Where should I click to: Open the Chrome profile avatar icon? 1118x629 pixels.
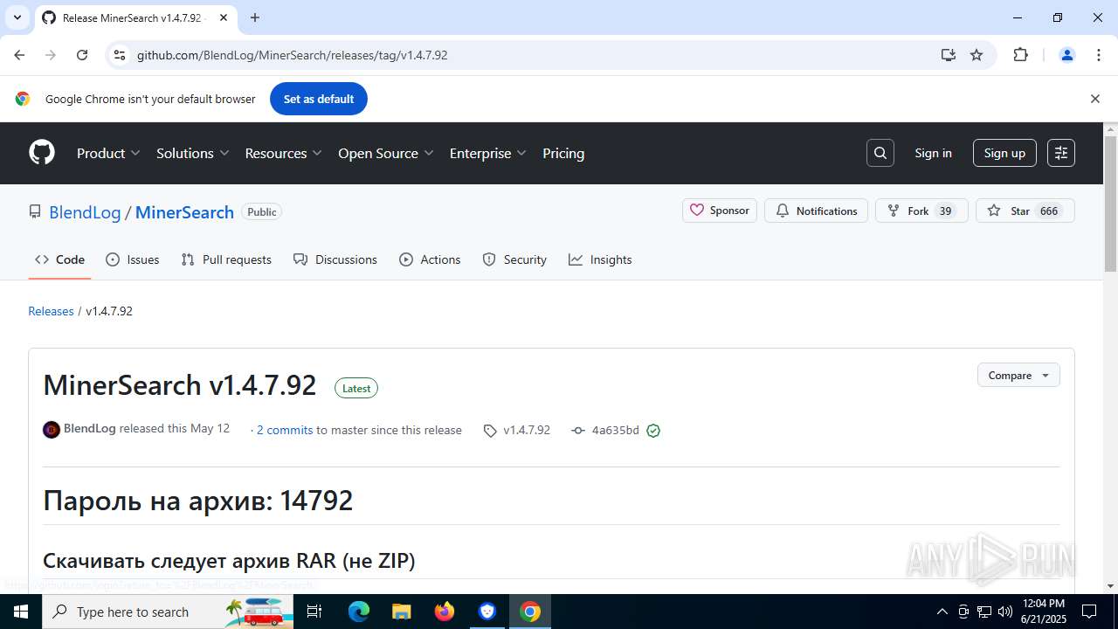point(1066,55)
